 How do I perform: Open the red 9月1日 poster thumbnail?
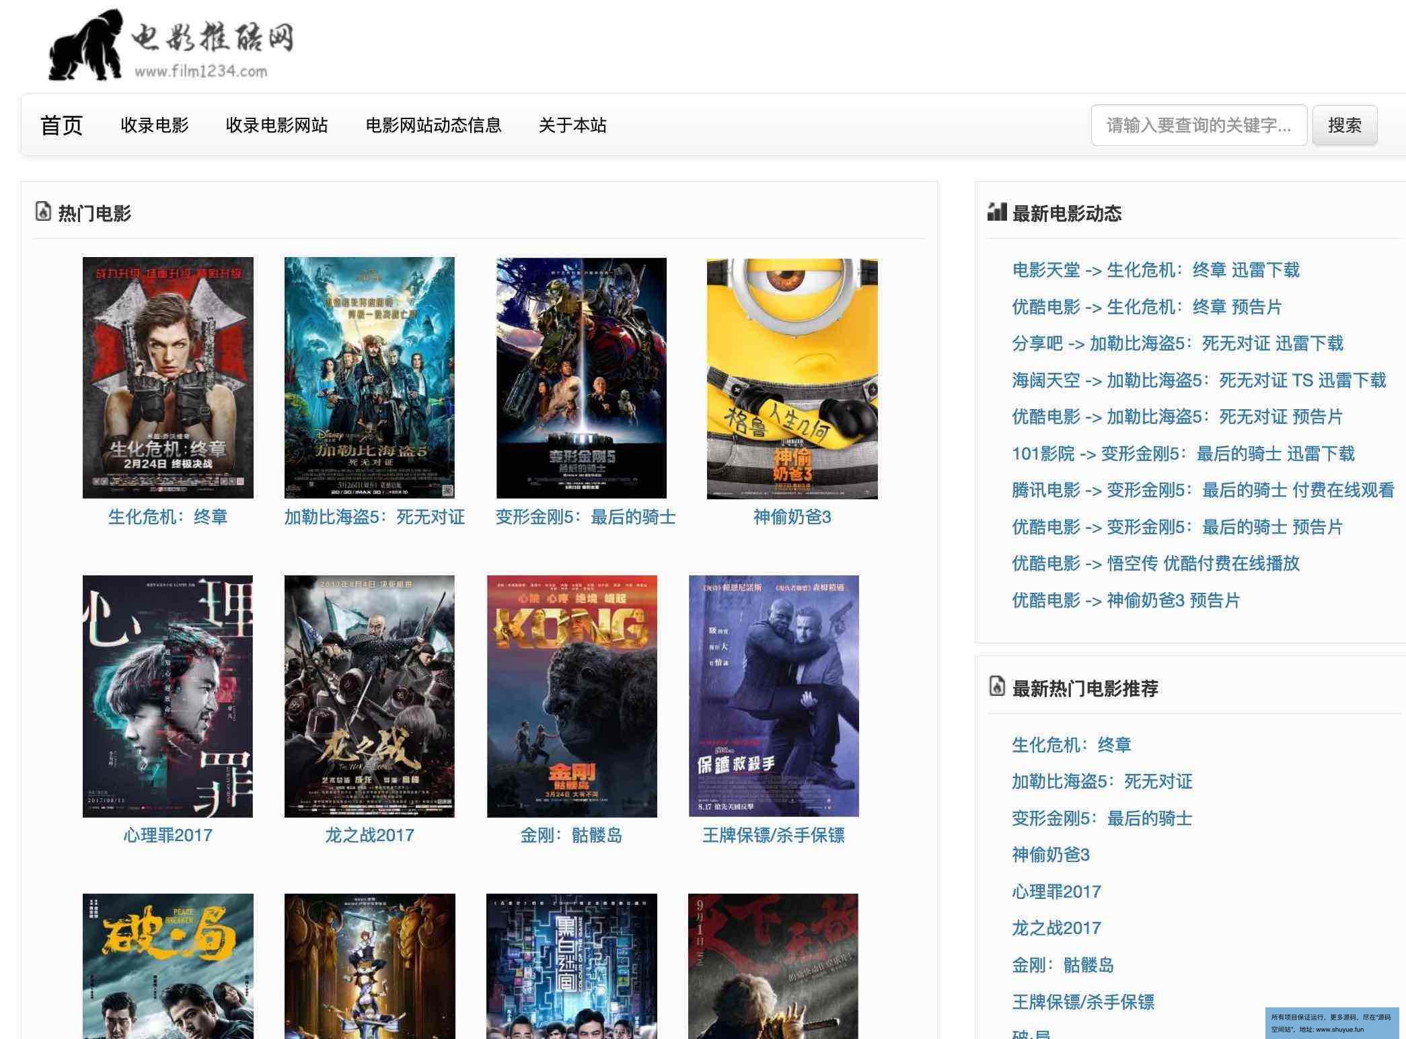click(773, 966)
